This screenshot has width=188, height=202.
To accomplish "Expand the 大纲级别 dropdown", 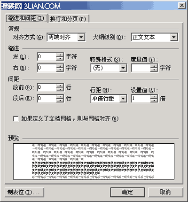I will point(173,37).
